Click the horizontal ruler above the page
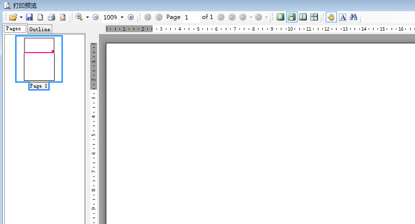Screen dimensions: 415x224 (260, 29)
